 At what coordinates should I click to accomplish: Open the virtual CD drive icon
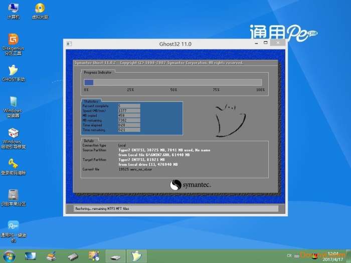[x=40, y=11]
